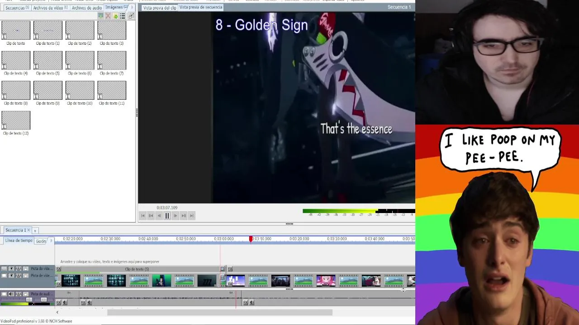Lock the main video track
The width and height of the screenshot is (579, 325).
tap(26, 275)
